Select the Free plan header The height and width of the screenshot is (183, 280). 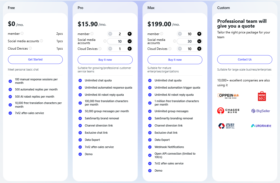(x=11, y=8)
